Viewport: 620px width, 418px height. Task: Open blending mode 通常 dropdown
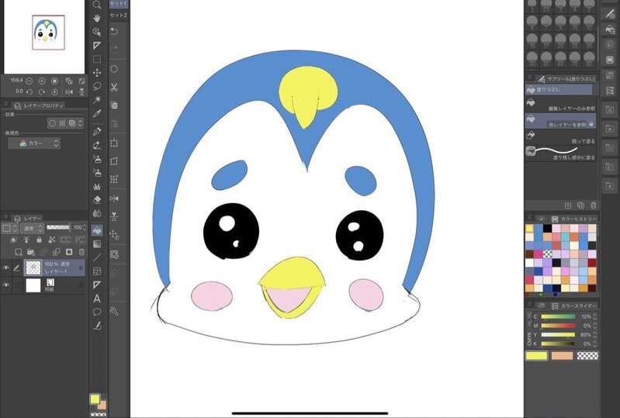(32, 228)
